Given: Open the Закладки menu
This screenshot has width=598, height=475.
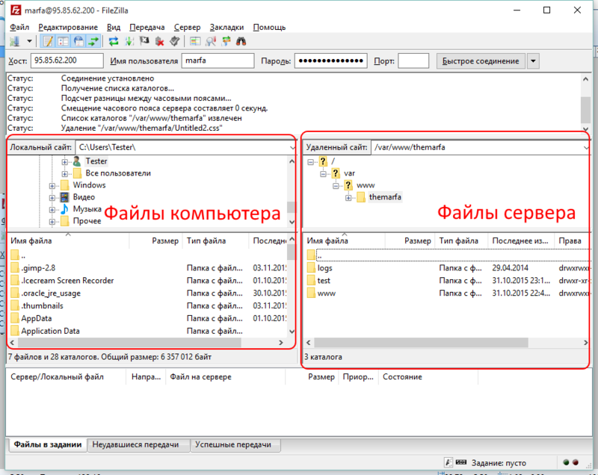Looking at the screenshot, I should point(226,27).
